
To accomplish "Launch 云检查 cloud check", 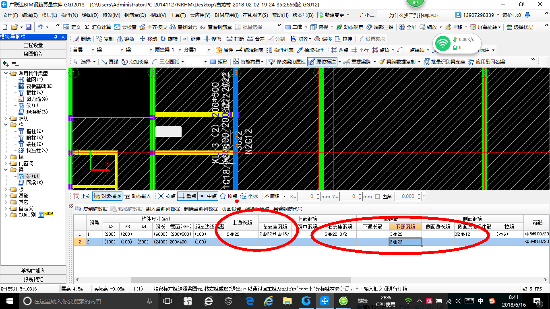I will point(125,27).
